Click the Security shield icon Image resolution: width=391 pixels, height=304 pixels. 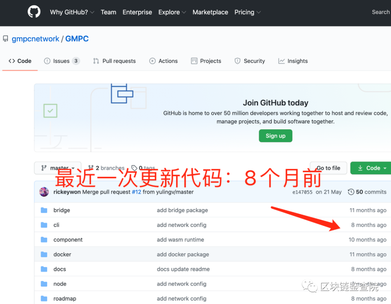(x=237, y=61)
